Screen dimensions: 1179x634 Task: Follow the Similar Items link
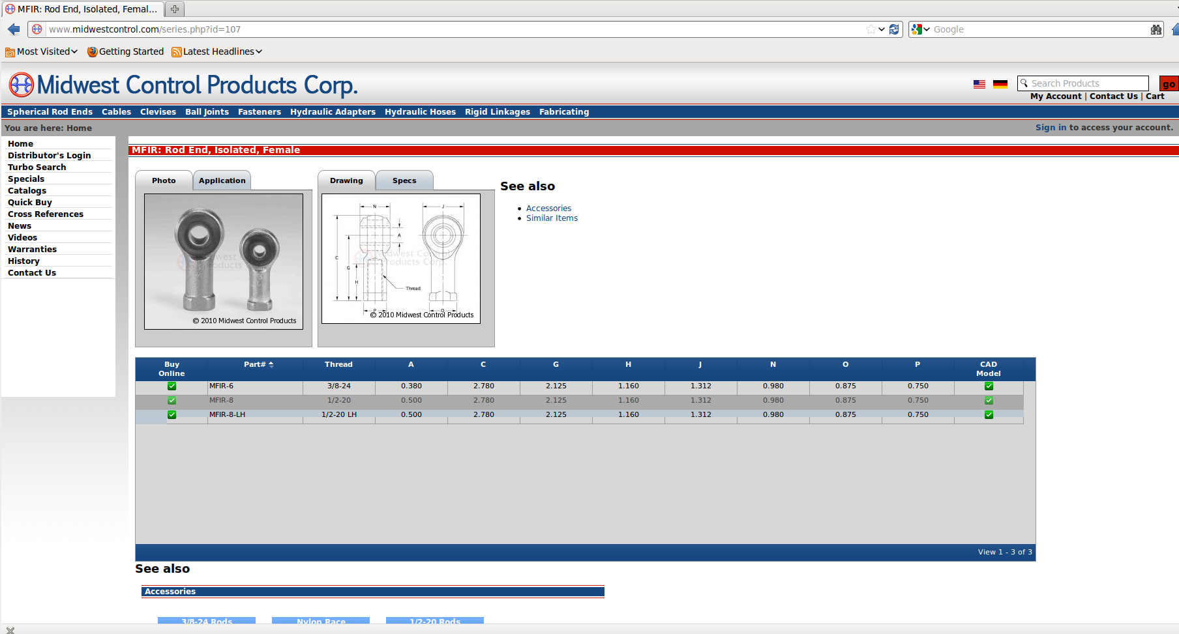pos(552,218)
